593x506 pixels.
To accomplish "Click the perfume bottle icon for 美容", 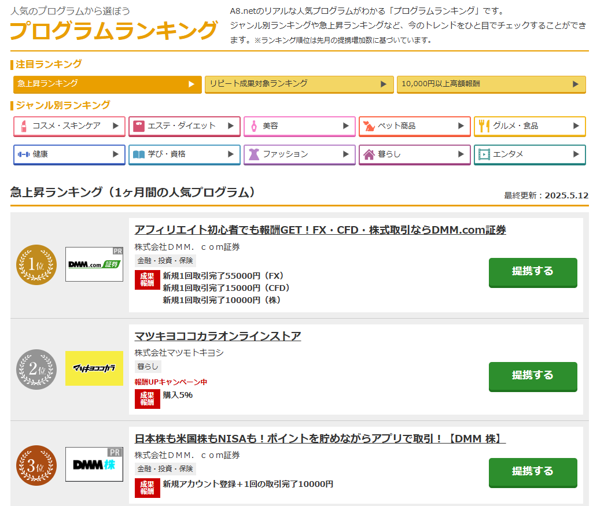I will click(254, 126).
